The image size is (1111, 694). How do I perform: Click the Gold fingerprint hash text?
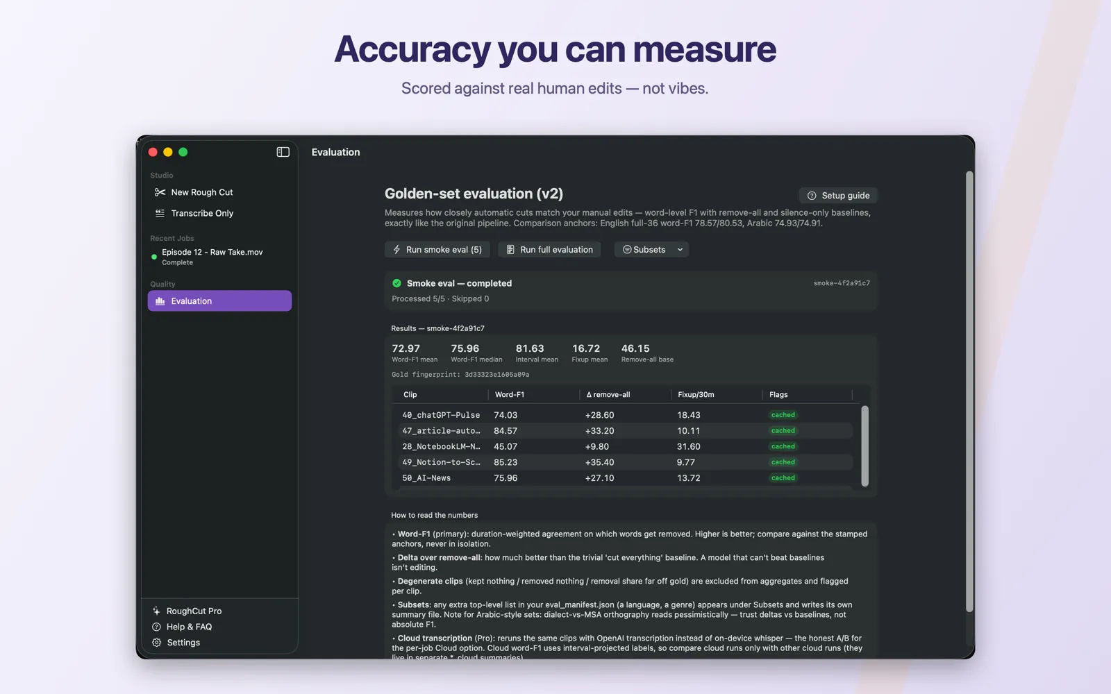coord(460,375)
